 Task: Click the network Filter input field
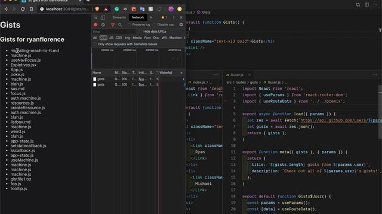(113, 32)
